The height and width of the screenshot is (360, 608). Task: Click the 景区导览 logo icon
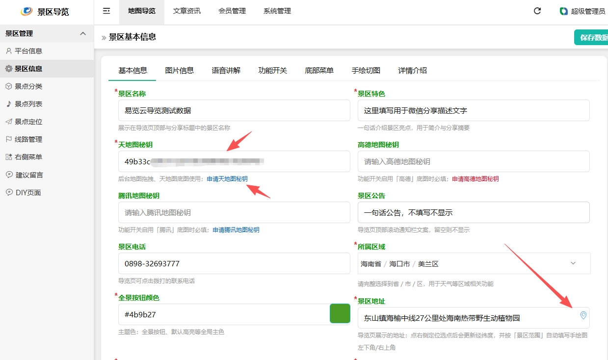click(27, 11)
